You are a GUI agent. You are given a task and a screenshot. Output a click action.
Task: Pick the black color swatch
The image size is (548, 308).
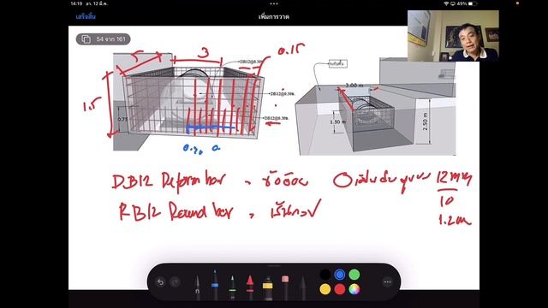click(325, 275)
